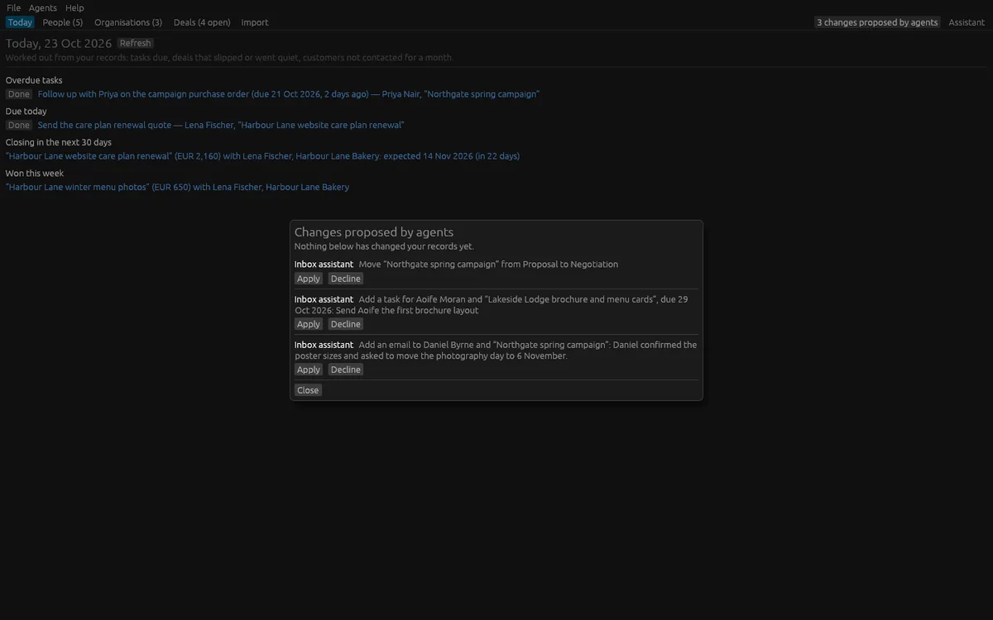The width and height of the screenshot is (993, 620).
Task: Switch to the People (5) tab
Action: click(x=63, y=22)
